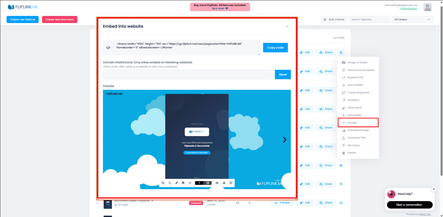443x217 pixels.
Task: Edit the document lead-capture row
Action: pos(305,203)
